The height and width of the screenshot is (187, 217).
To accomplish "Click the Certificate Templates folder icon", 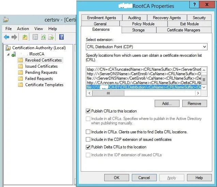I will coord(20,84).
